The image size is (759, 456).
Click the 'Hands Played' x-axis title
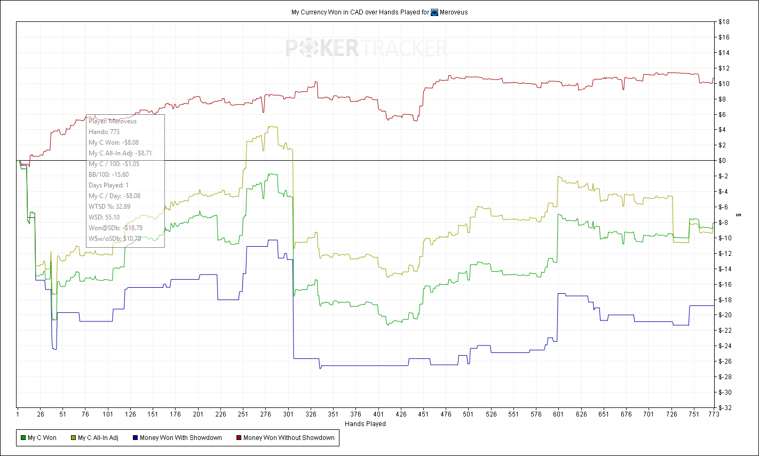[x=365, y=424]
